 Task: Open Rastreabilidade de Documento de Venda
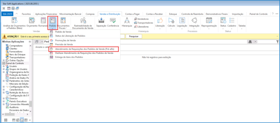[82, 23]
